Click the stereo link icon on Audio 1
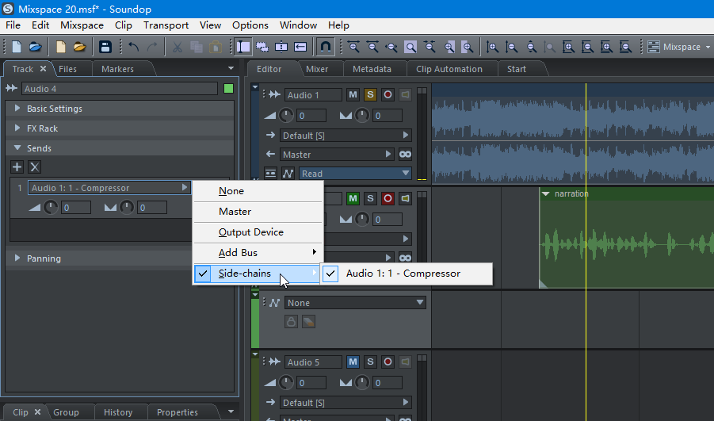Image resolution: width=714 pixels, height=421 pixels. click(405, 155)
